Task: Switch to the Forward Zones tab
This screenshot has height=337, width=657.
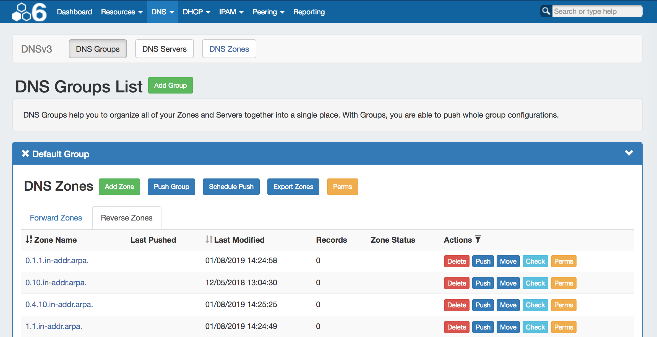Action: pyautogui.click(x=56, y=218)
